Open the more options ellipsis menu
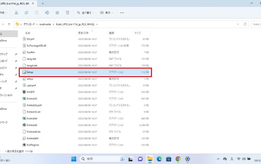This screenshot has width=261, height=164. (x=122, y=13)
